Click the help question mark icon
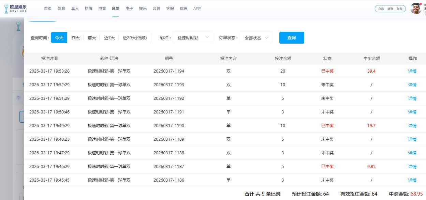The image size is (426, 200). 18,98
